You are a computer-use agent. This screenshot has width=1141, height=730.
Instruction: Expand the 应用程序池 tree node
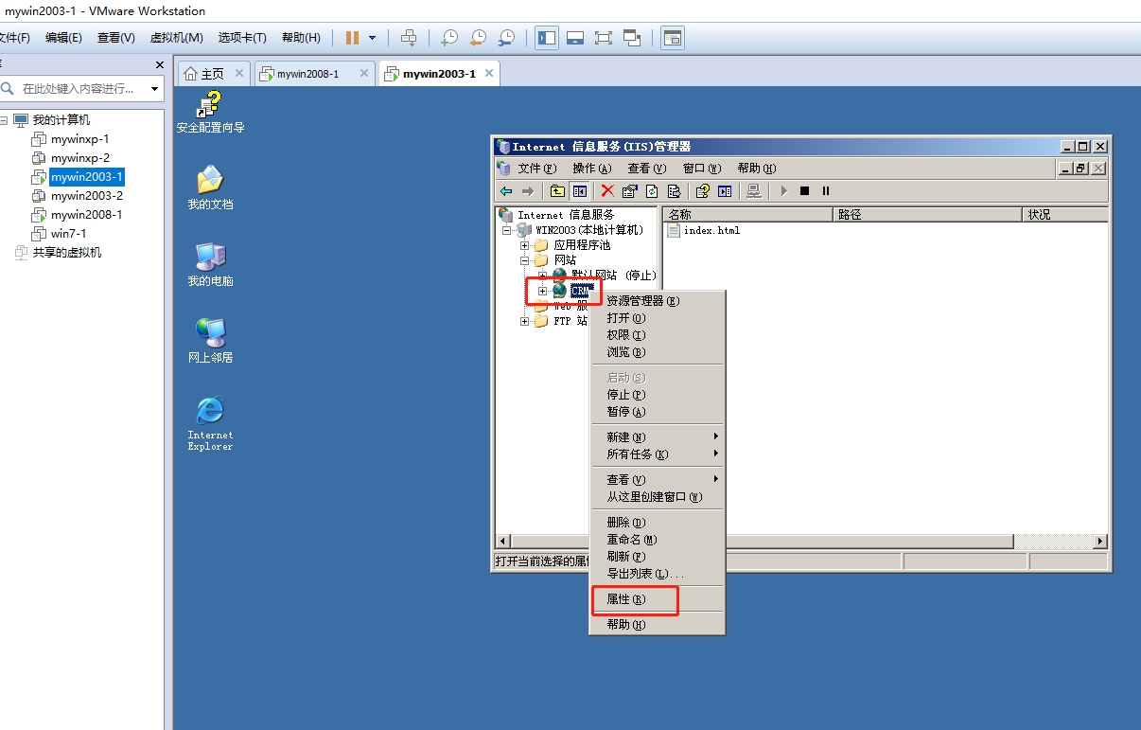pyautogui.click(x=525, y=245)
